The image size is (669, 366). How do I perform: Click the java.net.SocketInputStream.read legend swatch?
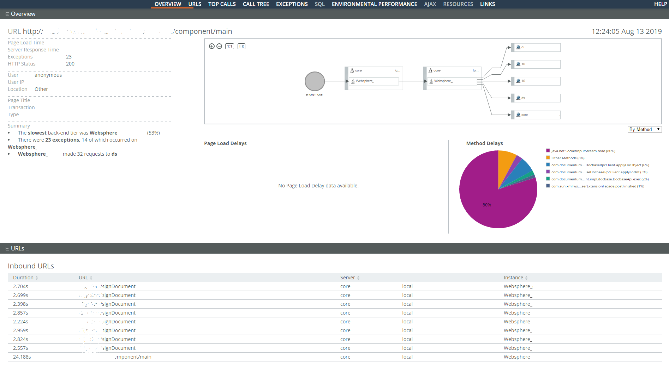(x=548, y=151)
